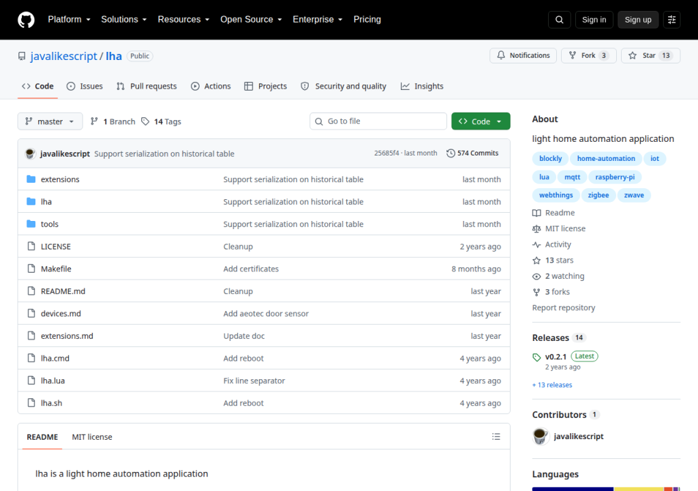
Task: Click the scale icon beside MIT license
Action: [x=536, y=228]
